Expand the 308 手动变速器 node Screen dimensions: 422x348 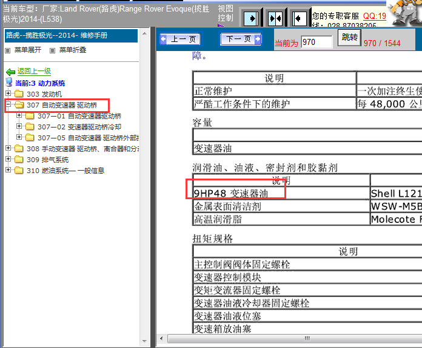[x=8, y=148]
